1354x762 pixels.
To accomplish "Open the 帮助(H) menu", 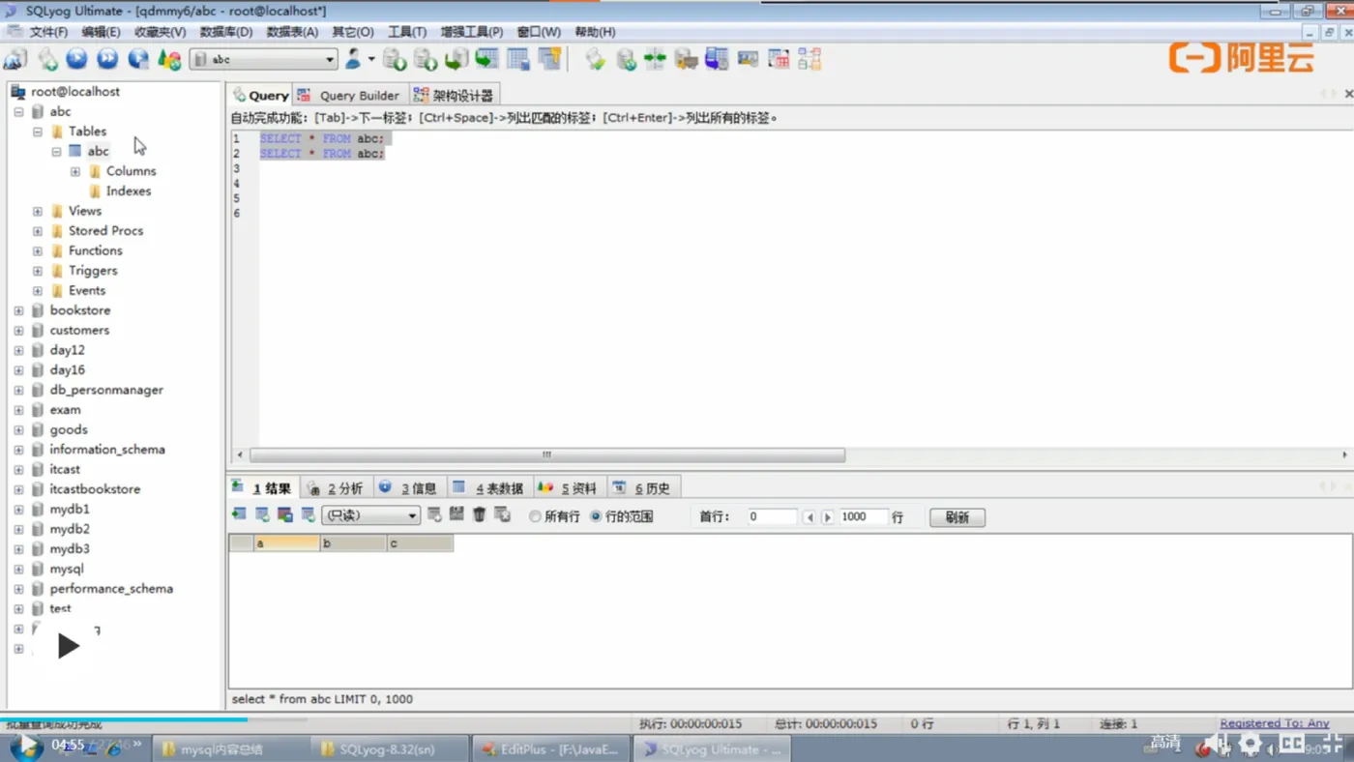I will (x=595, y=32).
